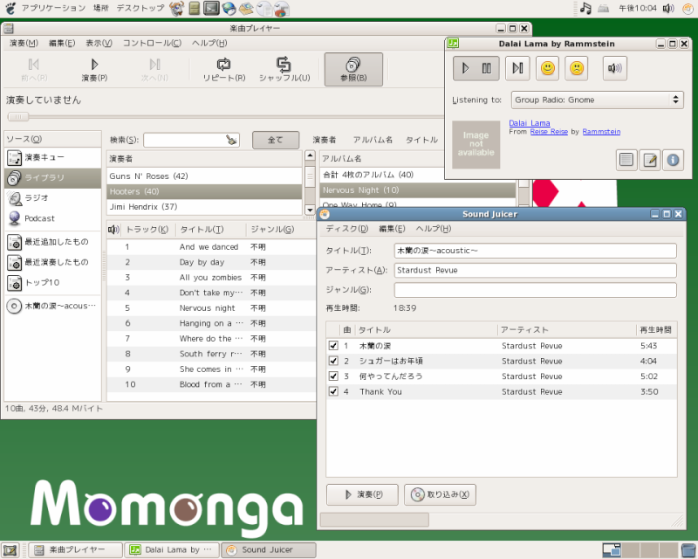Select Jimi Hendrix (37) in the artist list
Screen dimensions: 698x559
pos(204,207)
